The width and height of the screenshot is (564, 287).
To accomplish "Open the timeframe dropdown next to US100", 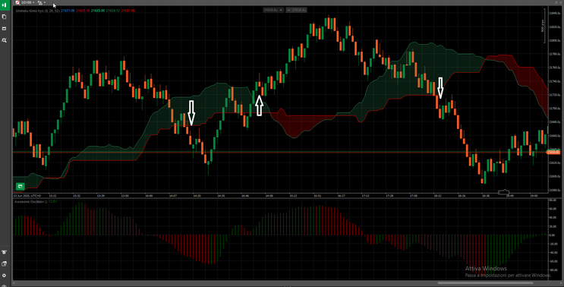I will click(41, 2).
